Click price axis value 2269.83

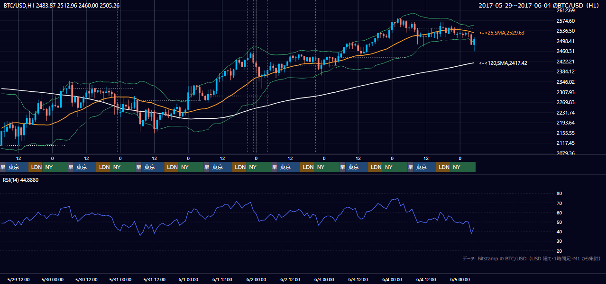click(565, 102)
